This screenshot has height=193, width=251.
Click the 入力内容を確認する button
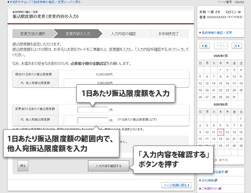(109, 166)
